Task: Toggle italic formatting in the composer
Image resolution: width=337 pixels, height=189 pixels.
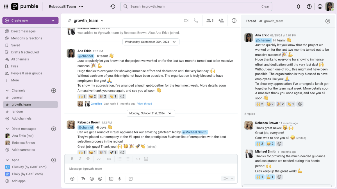Action: 80,159
